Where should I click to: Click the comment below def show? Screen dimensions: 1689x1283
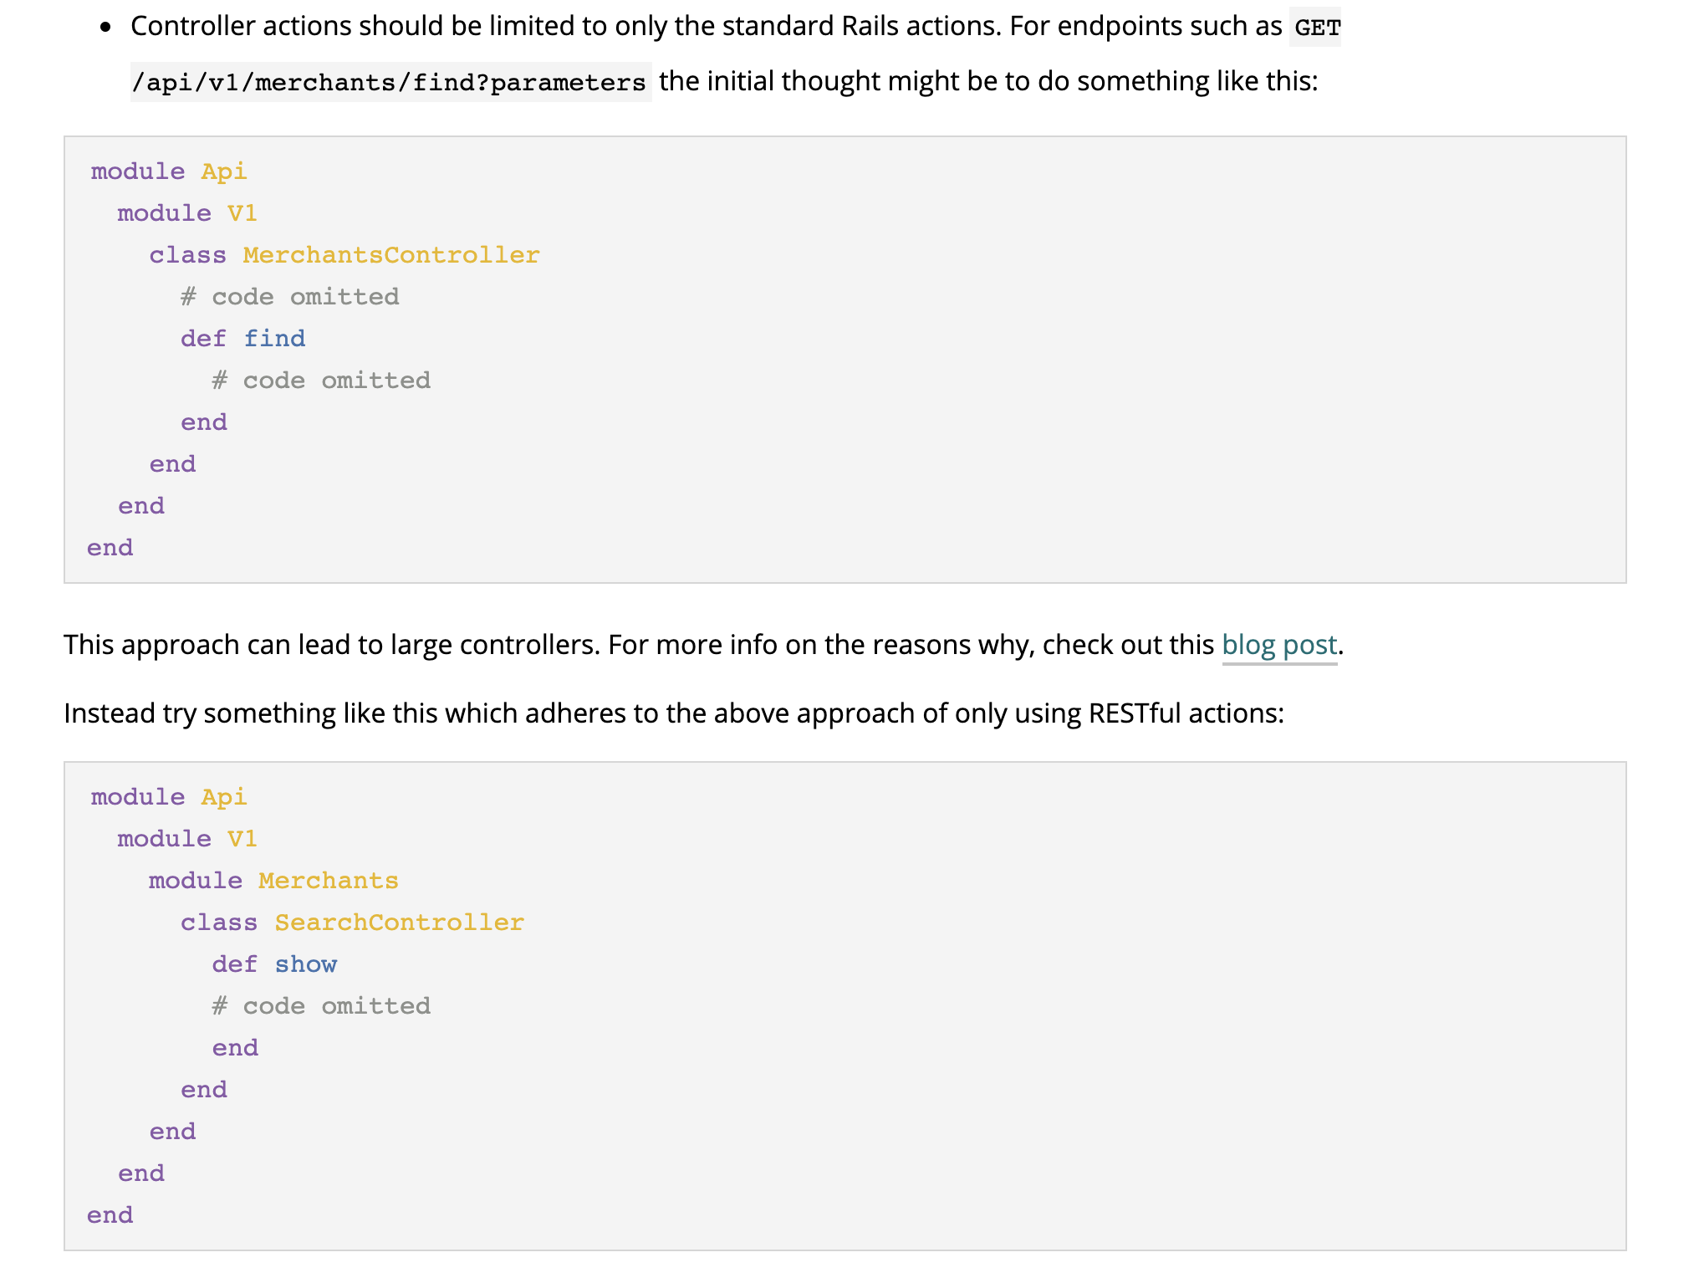(x=321, y=1005)
